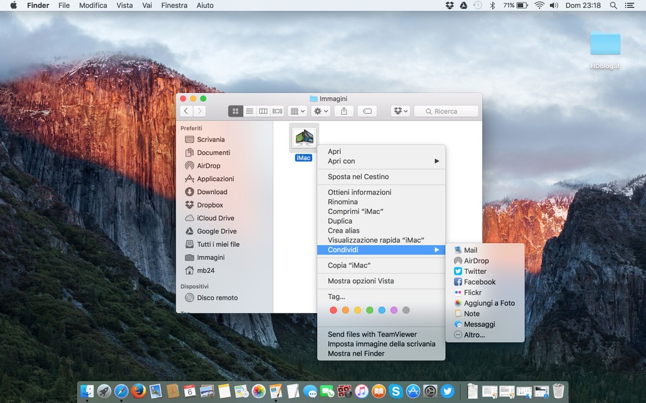The height and width of the screenshot is (403, 646).
Task: Click the edit tags toolbar icon
Action: 367,111
